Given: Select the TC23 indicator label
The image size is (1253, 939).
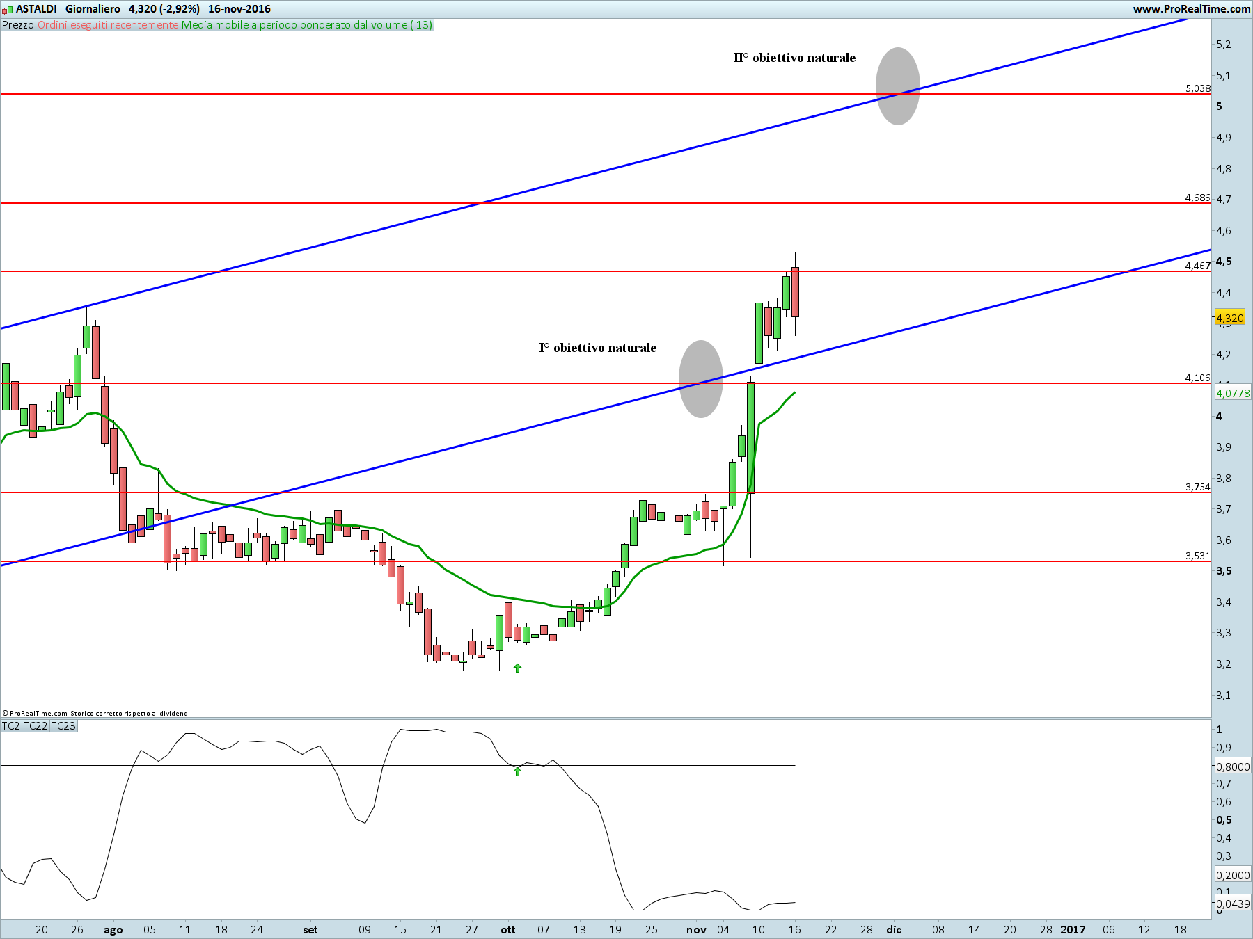Looking at the screenshot, I should tap(63, 726).
